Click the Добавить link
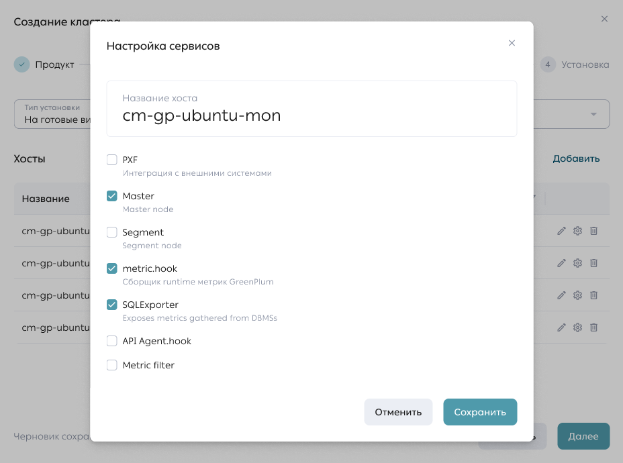623x463 pixels. [576, 158]
